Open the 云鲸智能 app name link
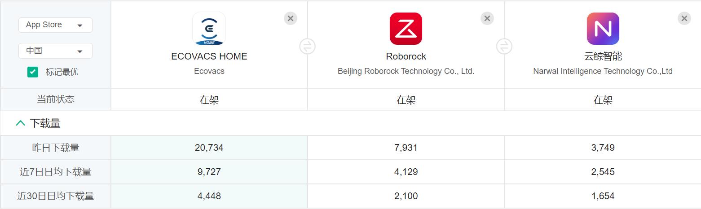701x209 pixels. point(603,56)
